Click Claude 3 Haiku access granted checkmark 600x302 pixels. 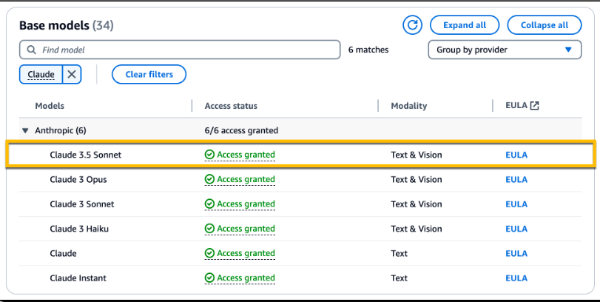[209, 229]
